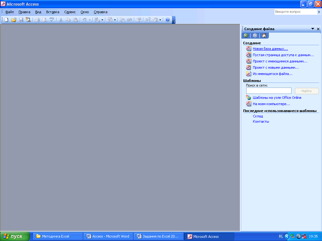The width and height of the screenshot is (322, 241).
Task: Click the На моем компьютере link
Action: pyautogui.click(x=271, y=104)
